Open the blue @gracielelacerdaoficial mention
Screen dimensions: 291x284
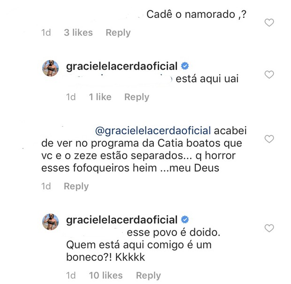pyautogui.click(x=153, y=130)
